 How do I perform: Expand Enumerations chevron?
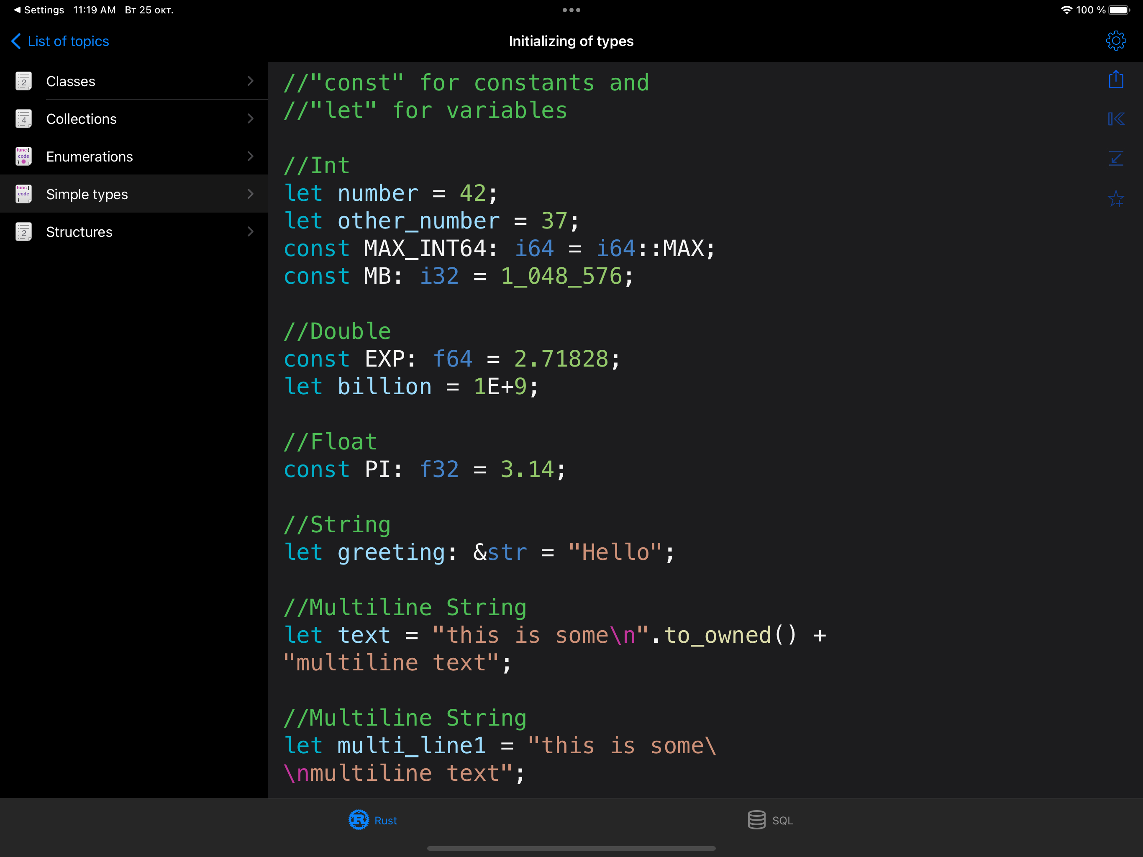pos(251,156)
